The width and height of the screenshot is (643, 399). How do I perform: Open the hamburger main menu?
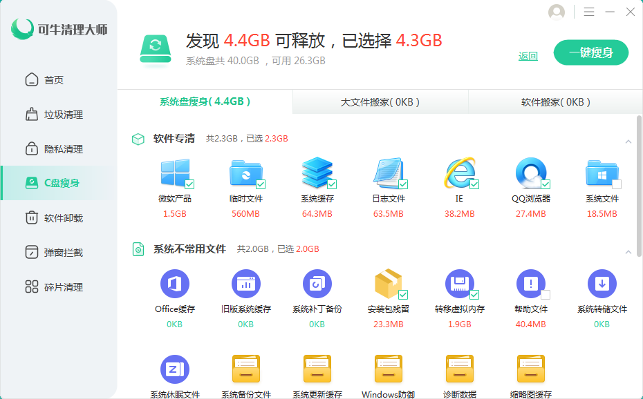tap(589, 12)
